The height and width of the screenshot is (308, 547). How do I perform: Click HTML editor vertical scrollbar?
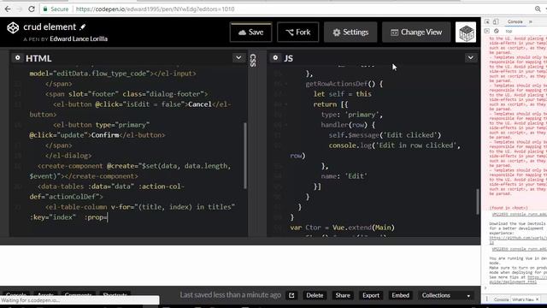coord(245,156)
